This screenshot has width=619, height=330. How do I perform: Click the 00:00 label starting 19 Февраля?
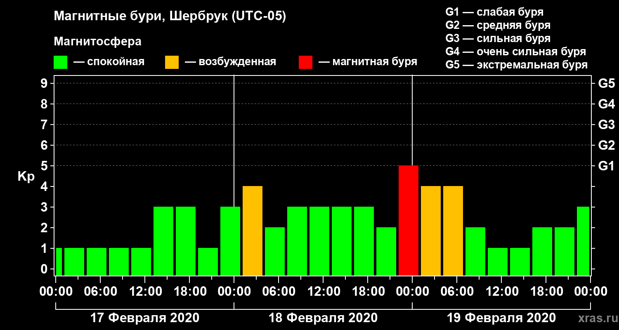(412, 292)
